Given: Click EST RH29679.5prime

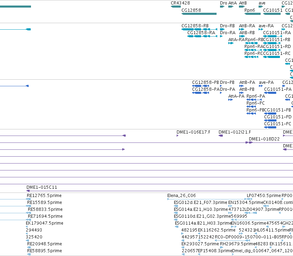Looking at the screenshot, I should click(x=238, y=244).
